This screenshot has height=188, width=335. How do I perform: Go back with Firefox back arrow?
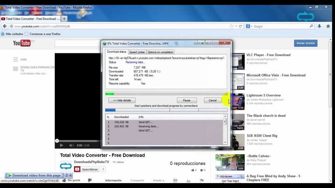[x=5, y=26]
